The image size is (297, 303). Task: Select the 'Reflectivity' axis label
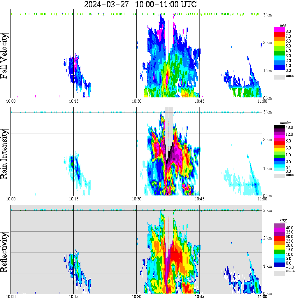4,252
